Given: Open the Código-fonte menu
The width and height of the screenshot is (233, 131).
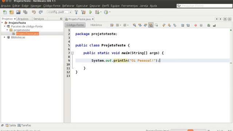Looking at the screenshot, I should pos(52,6).
